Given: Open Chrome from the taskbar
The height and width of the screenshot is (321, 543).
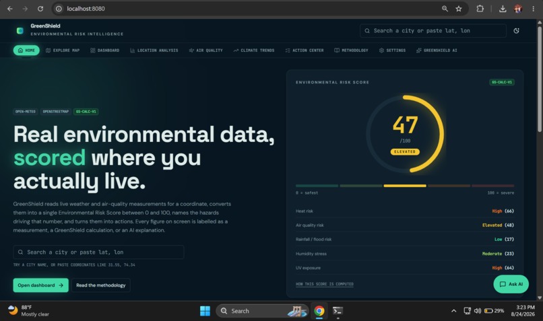Looking at the screenshot, I should [x=319, y=311].
